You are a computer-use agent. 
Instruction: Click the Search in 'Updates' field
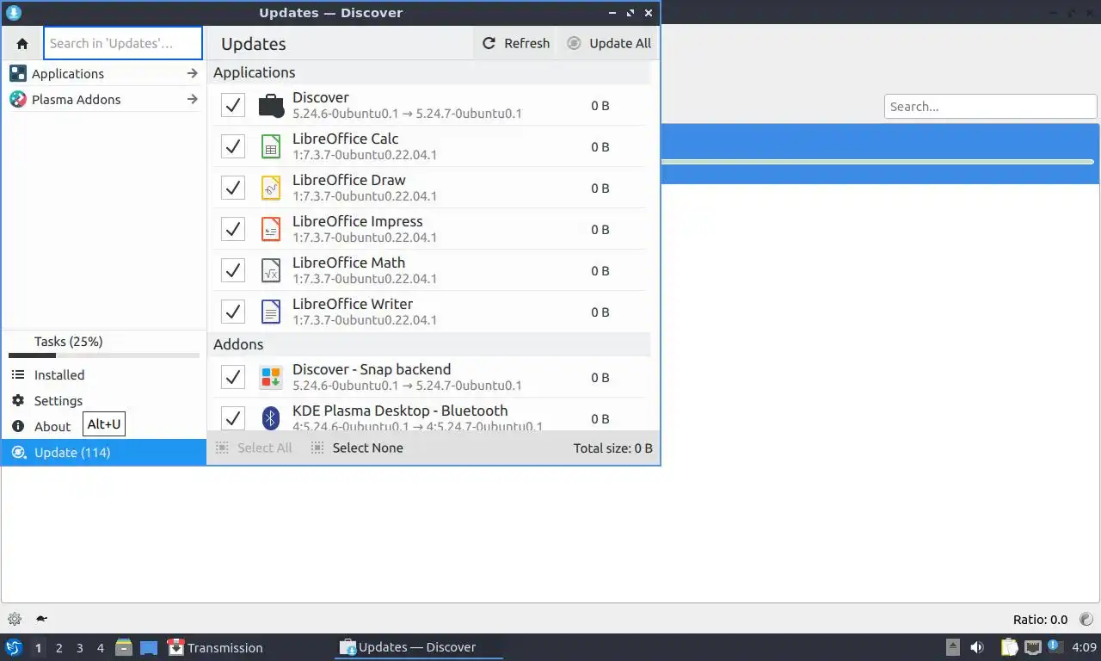click(123, 43)
